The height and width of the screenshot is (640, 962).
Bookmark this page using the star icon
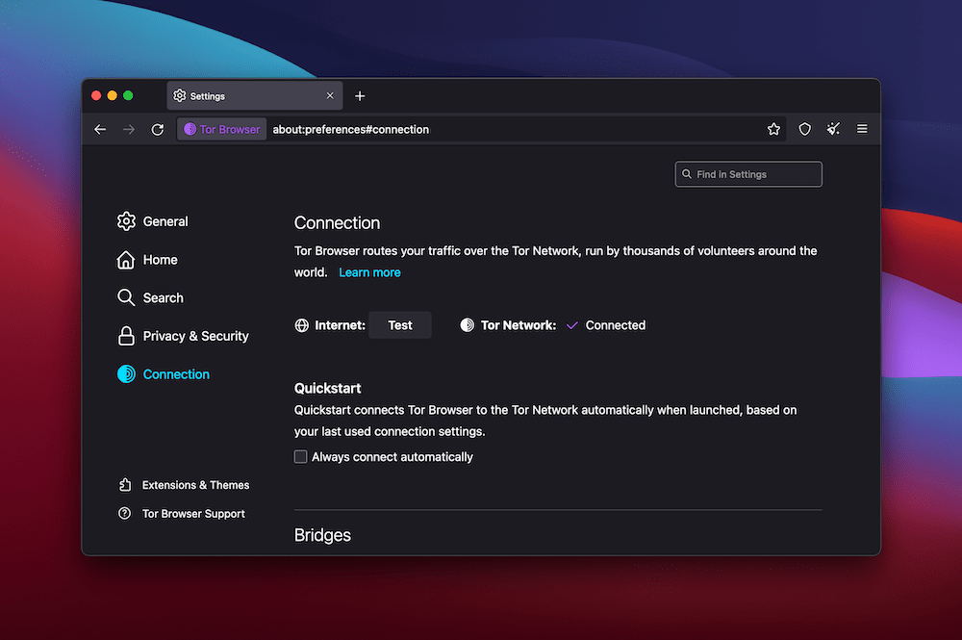[773, 128]
